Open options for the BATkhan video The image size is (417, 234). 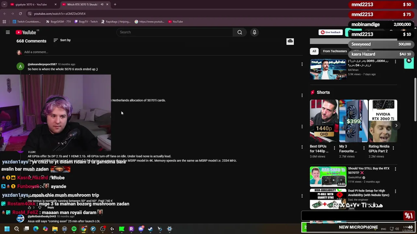pos(395,61)
